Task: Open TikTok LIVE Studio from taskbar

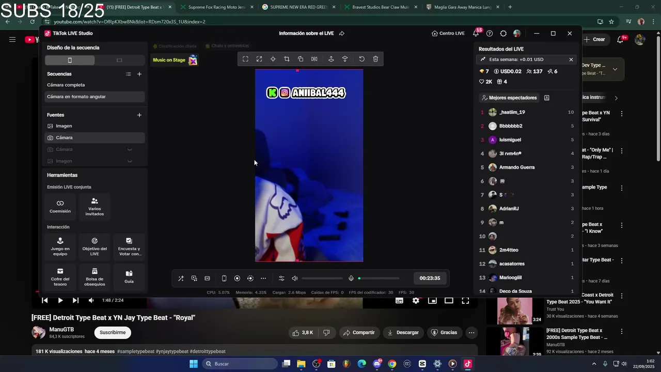Action: point(467,364)
